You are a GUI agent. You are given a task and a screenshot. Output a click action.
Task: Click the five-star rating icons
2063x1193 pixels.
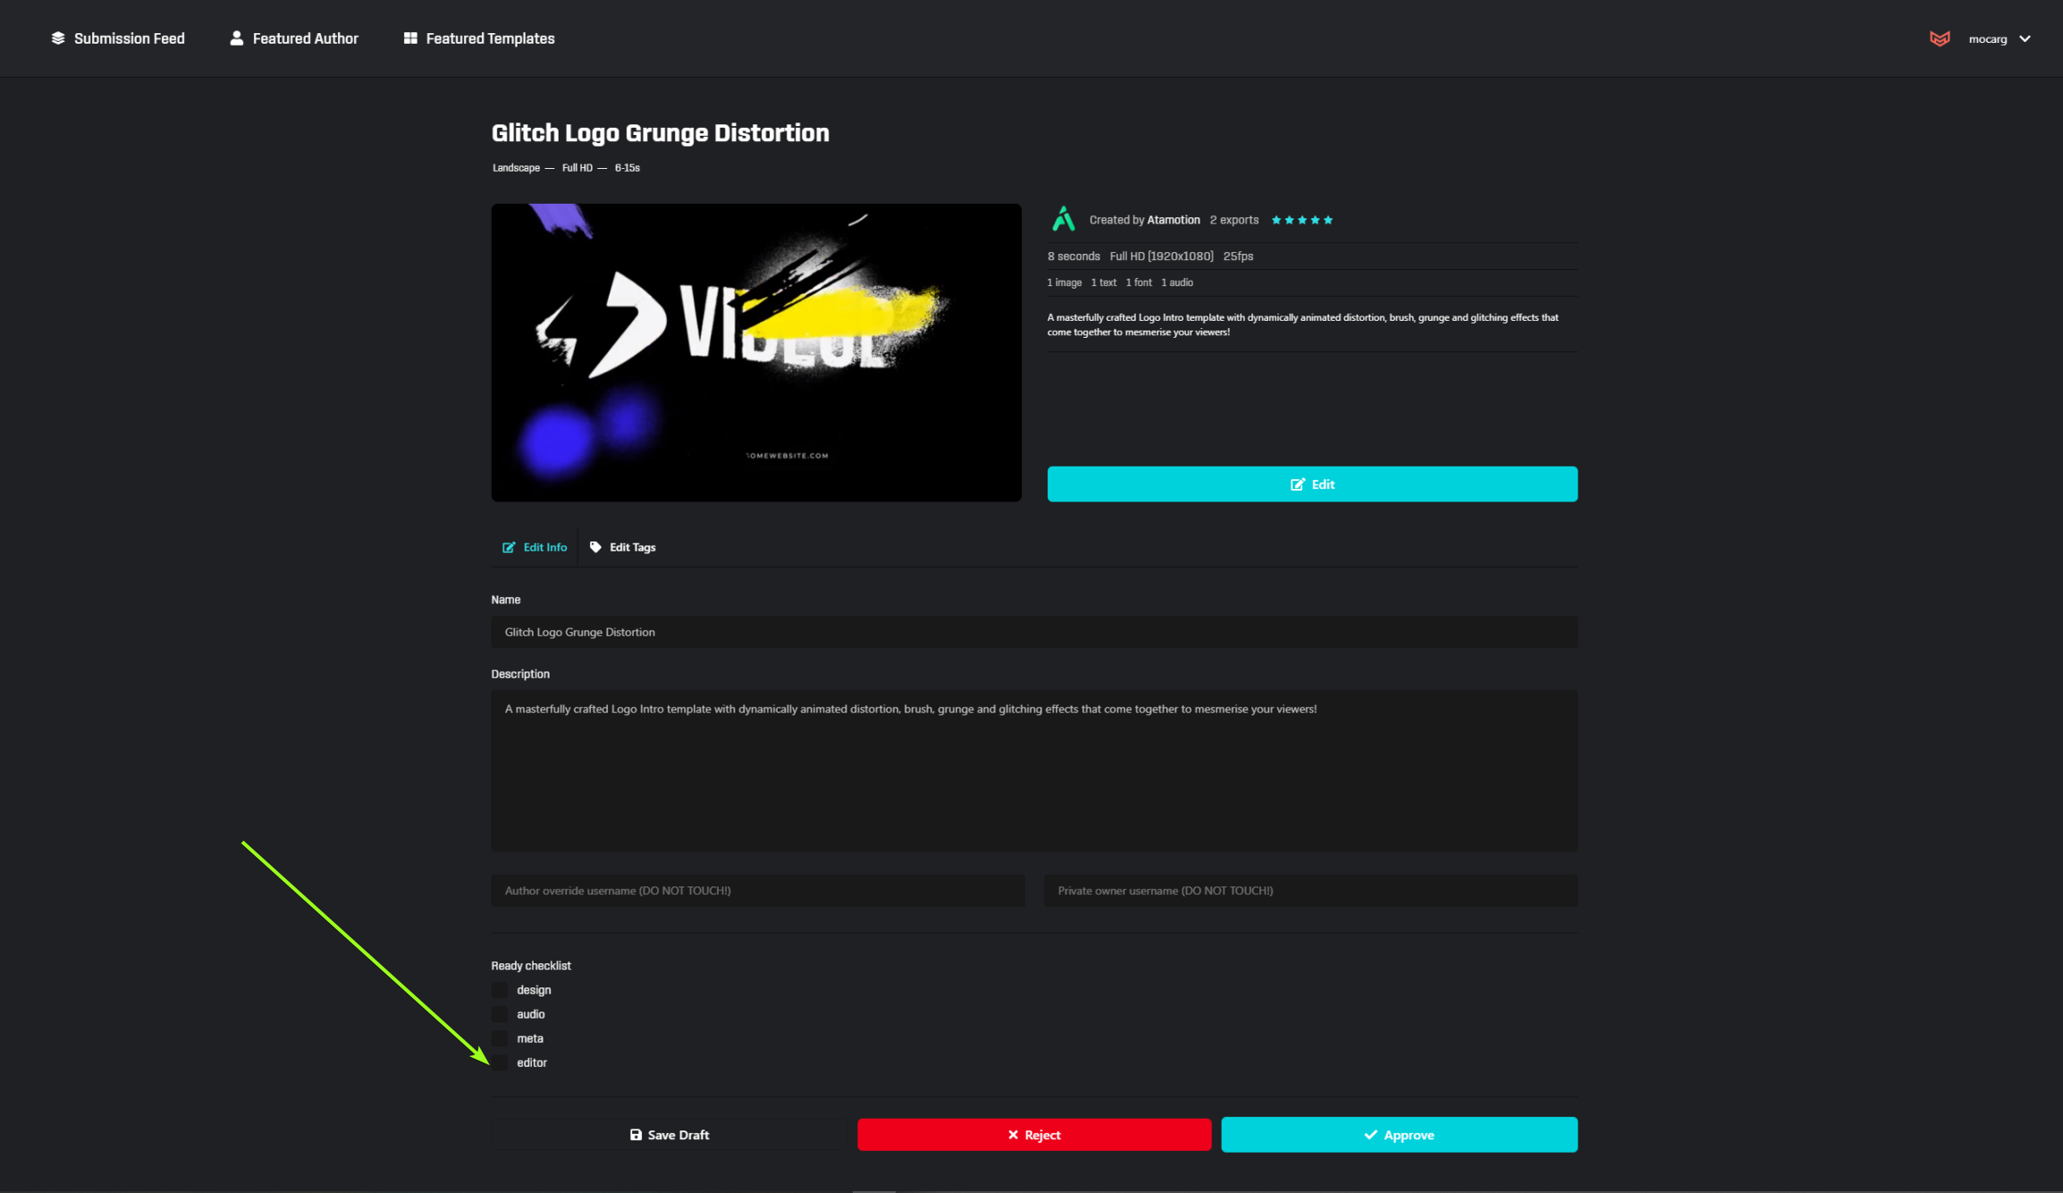(x=1301, y=220)
